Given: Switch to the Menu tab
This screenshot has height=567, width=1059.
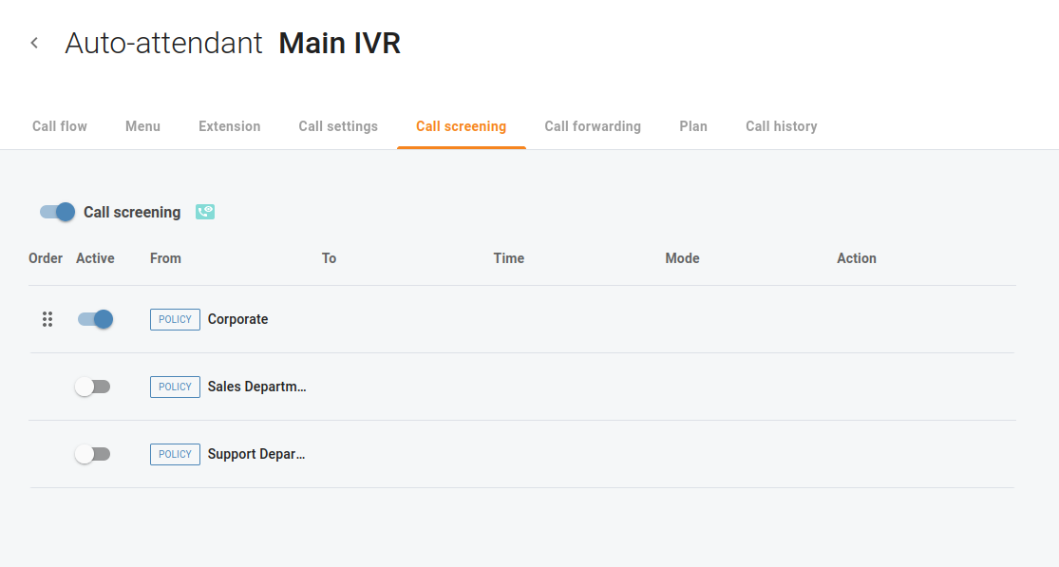Looking at the screenshot, I should point(142,126).
